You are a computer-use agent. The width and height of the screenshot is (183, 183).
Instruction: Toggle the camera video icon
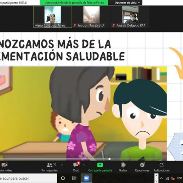[5, 165]
